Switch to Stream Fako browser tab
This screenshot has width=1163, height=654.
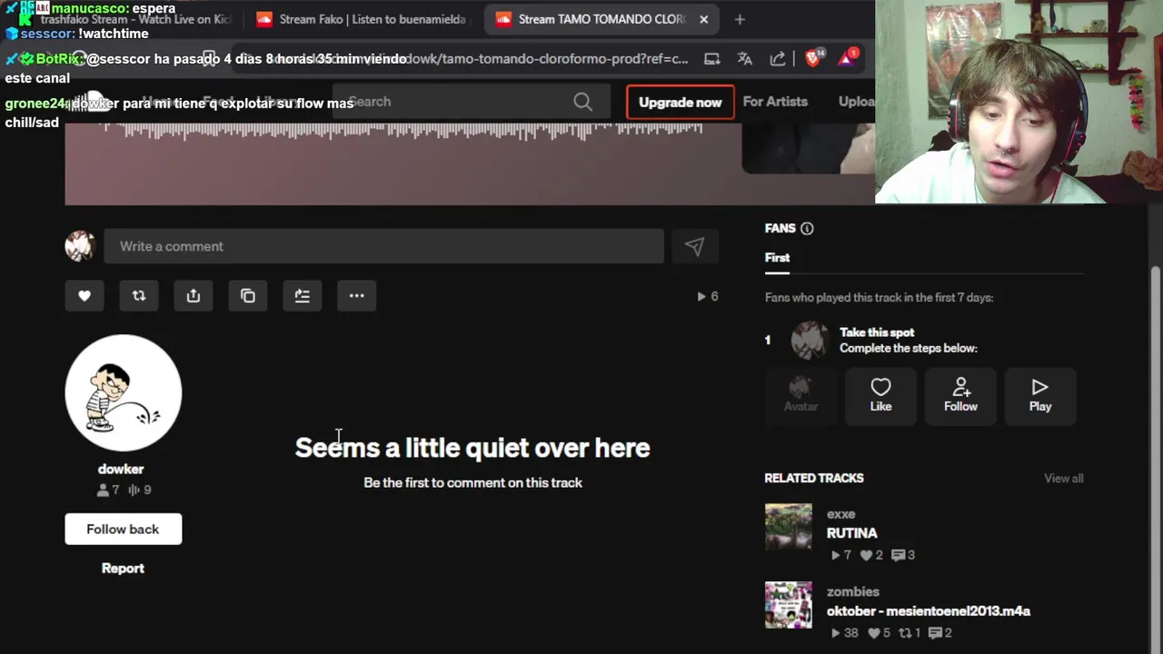(361, 19)
